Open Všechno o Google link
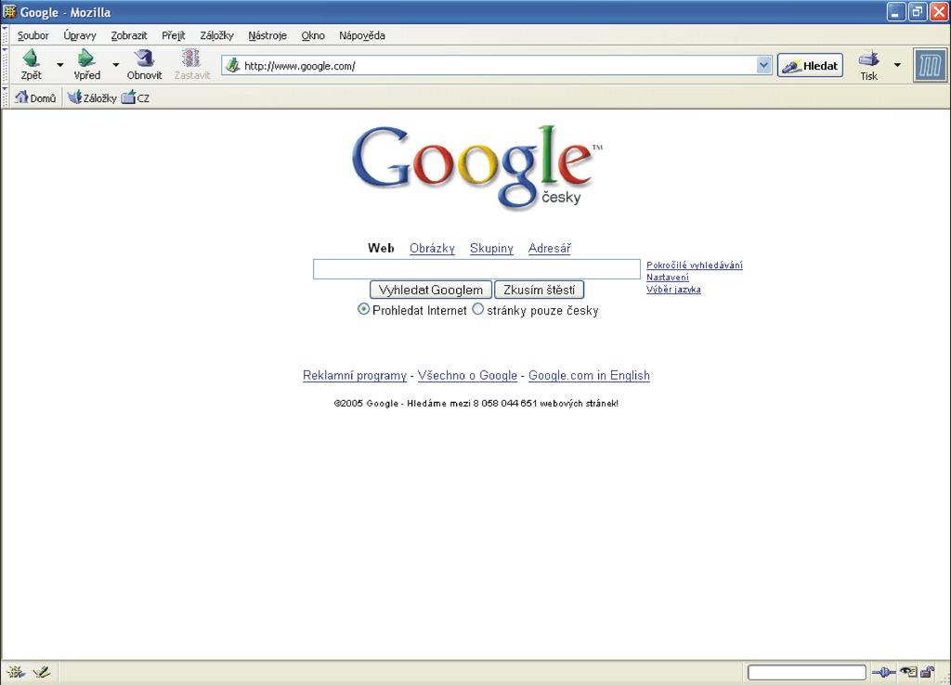The image size is (951, 685). 468,375
